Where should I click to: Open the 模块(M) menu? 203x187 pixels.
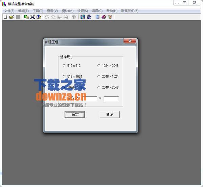(x=67, y=11)
